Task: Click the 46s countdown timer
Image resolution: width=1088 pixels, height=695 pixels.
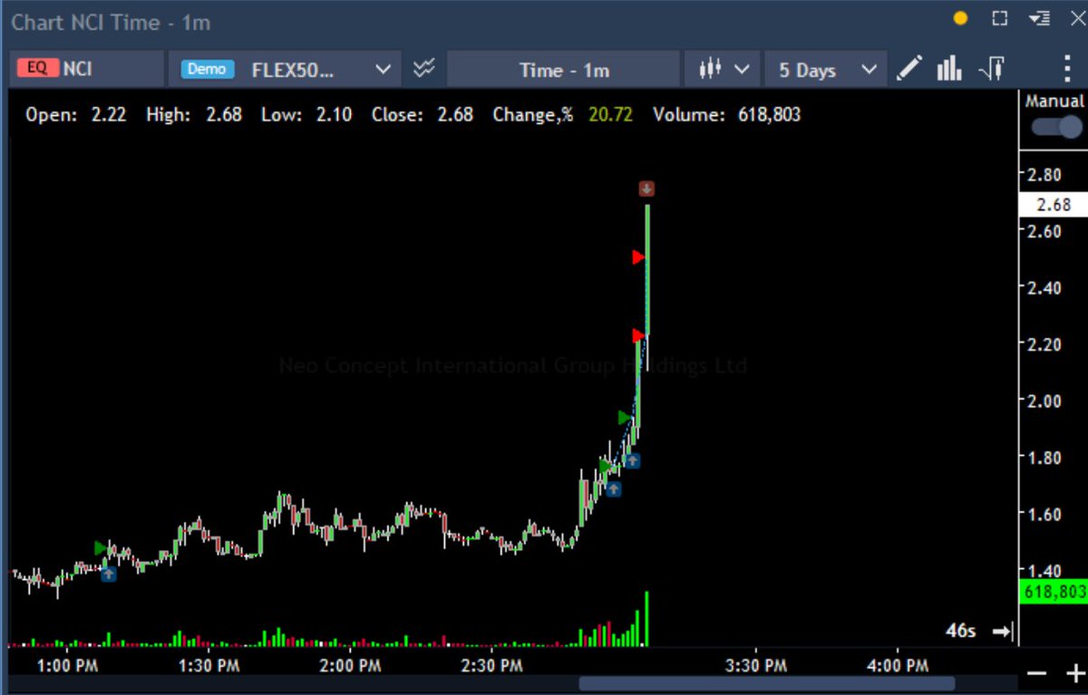Action: [x=960, y=631]
